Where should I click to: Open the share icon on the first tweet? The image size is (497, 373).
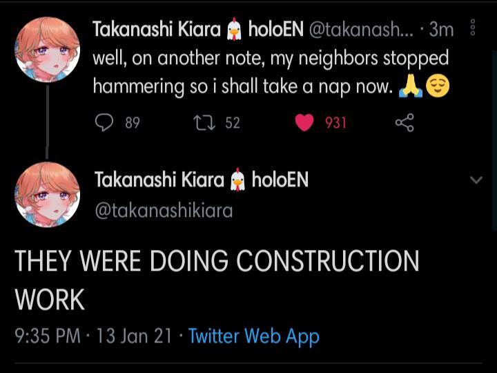[405, 123]
